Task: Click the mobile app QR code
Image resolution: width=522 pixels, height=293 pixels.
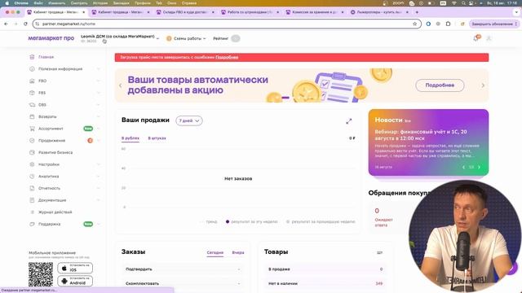Action: click(x=41, y=274)
